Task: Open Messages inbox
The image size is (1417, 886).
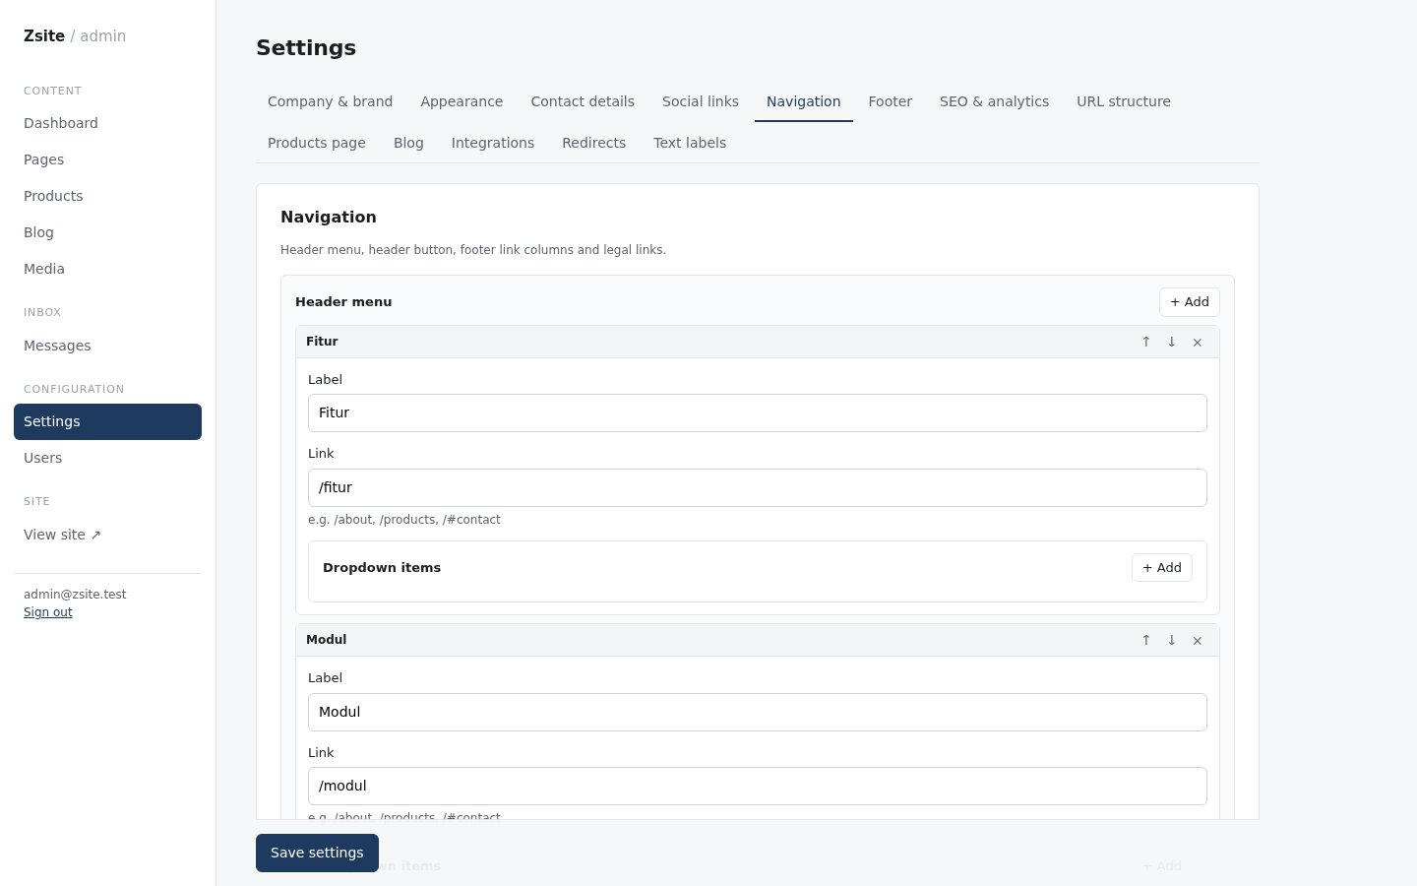Action: point(107,346)
